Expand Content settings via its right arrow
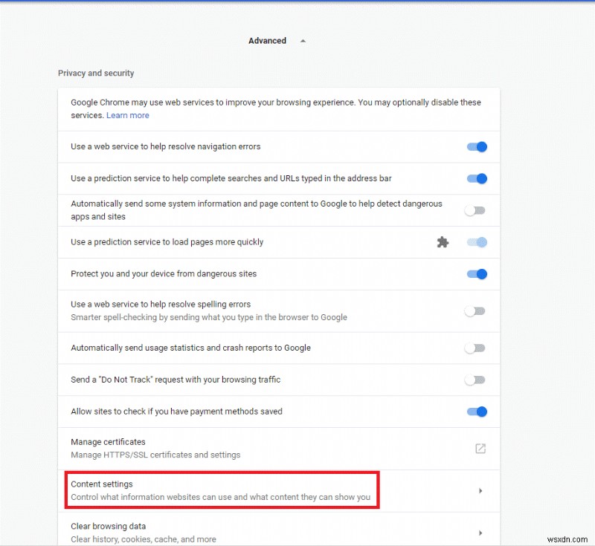Viewport: 595px width, 546px height. point(480,490)
